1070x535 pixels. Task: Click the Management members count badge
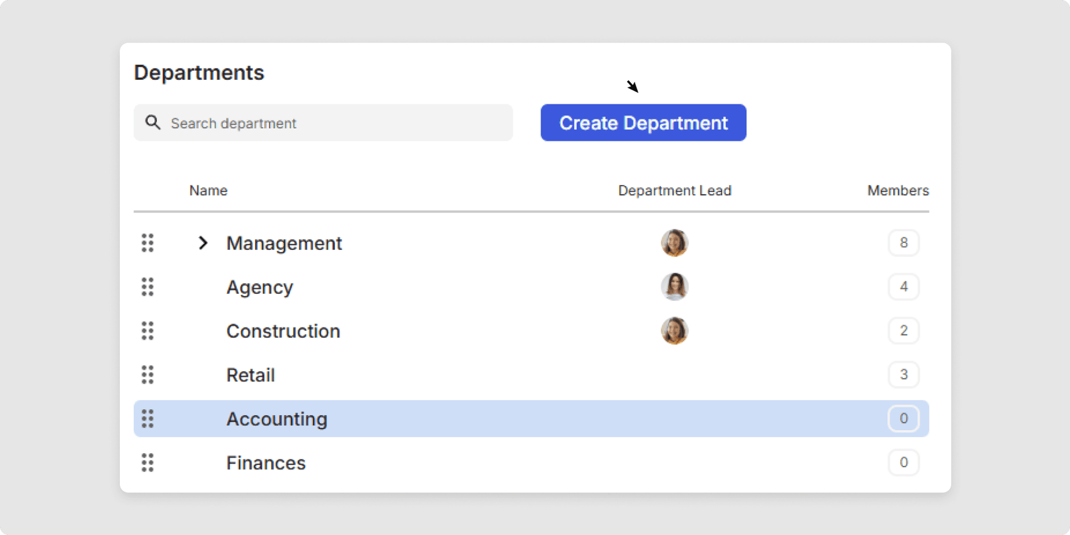[x=903, y=243]
